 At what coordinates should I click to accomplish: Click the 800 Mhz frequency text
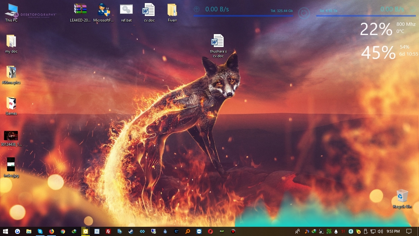pyautogui.click(x=406, y=24)
